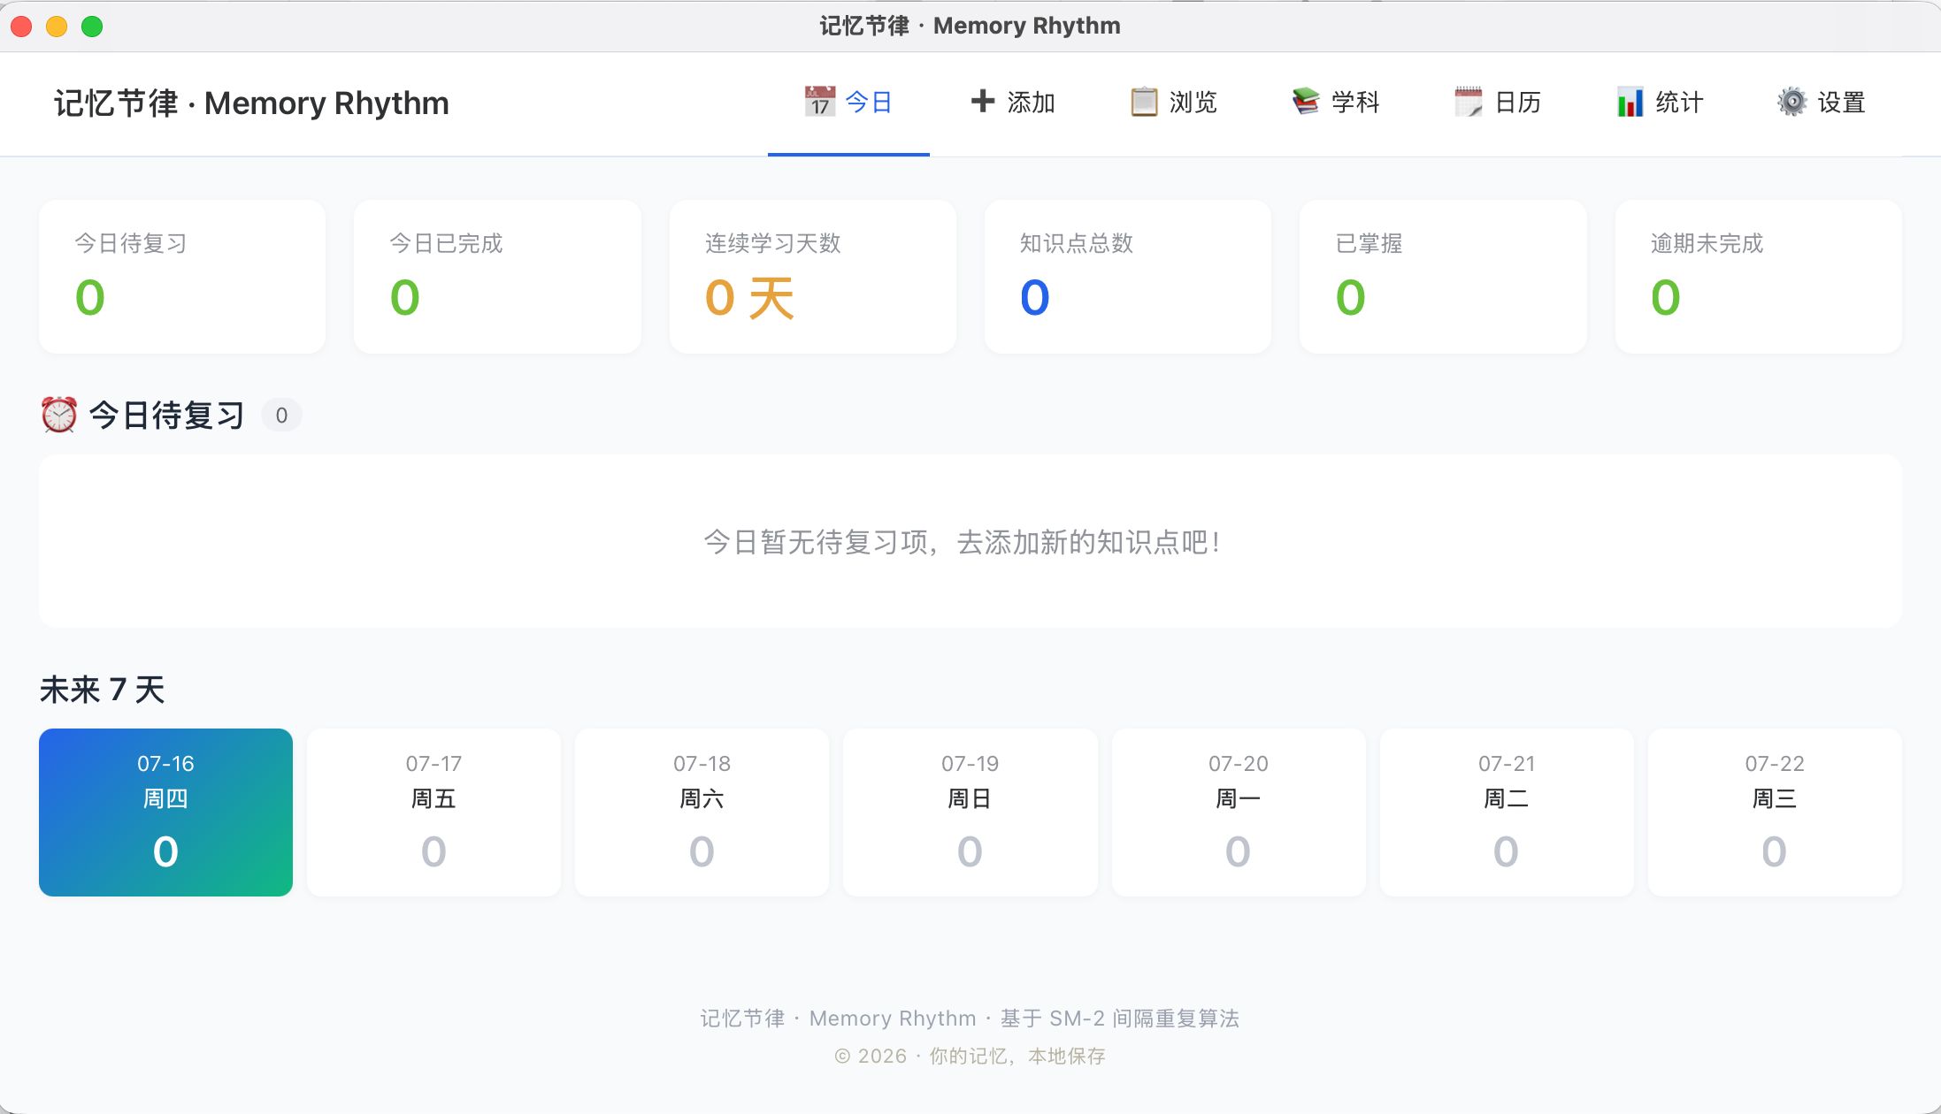The width and height of the screenshot is (1941, 1114).
Task: Select the 07-18 周六 day card
Action: (x=702, y=813)
